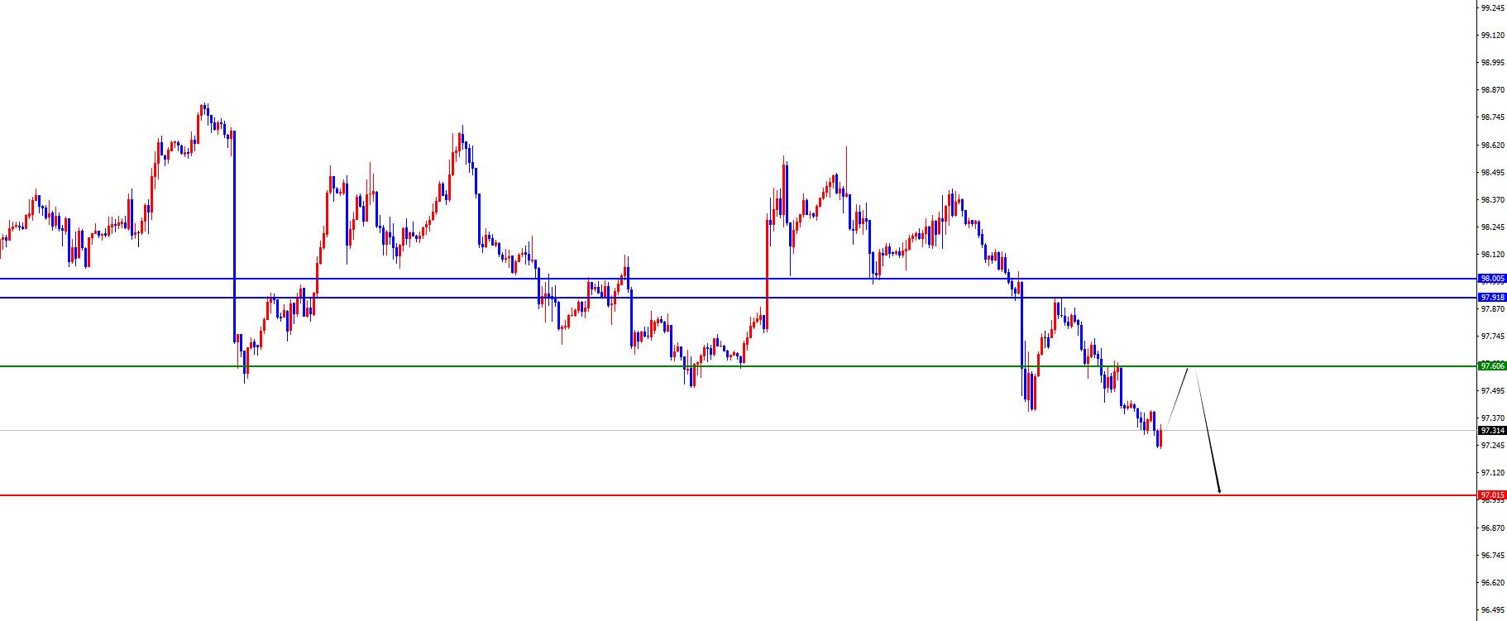Image resolution: width=1507 pixels, height=621 pixels.
Task: Click the green 97.606 price label
Action: tap(1492, 365)
